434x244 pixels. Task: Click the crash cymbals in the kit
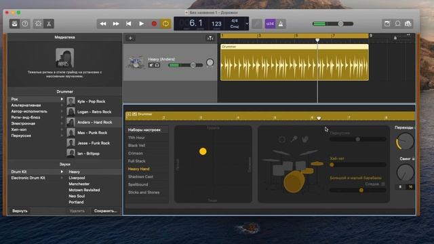(295, 152)
